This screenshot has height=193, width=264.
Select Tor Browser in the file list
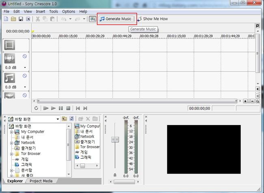(87, 147)
